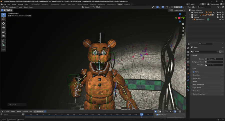Viewport: 225px width, 121px height.
Task: Collapse the Cameras collection
Action: coord(190,17)
